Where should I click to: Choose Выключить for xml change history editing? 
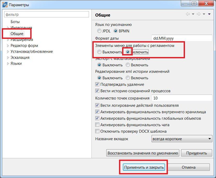[99, 78]
